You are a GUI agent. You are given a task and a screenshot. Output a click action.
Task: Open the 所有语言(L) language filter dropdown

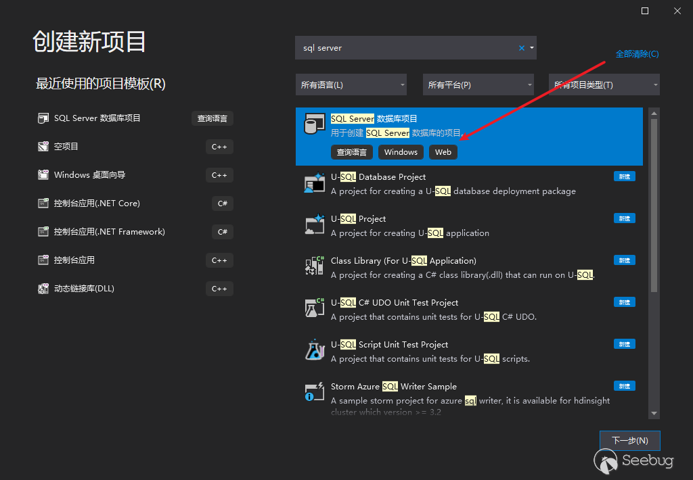pos(351,85)
